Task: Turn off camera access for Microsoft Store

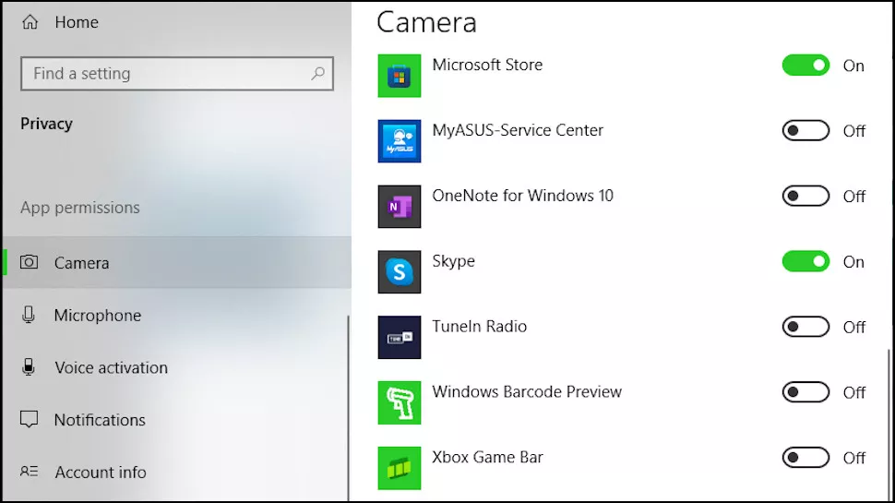Action: [805, 66]
